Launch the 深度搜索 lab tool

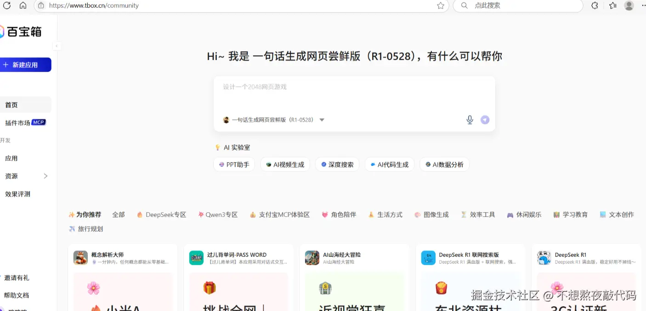[337, 165]
